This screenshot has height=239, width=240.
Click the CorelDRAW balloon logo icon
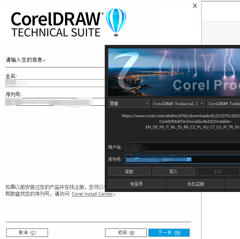click(116, 22)
